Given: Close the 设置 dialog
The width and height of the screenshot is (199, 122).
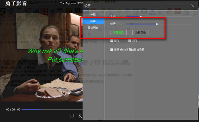Looking at the screenshot, I should tap(192, 6).
